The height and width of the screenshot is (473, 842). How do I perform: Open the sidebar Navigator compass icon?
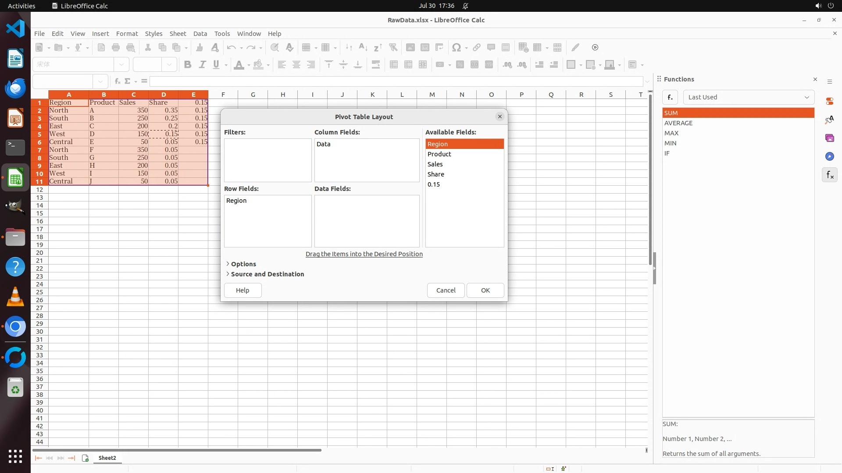[829, 156]
